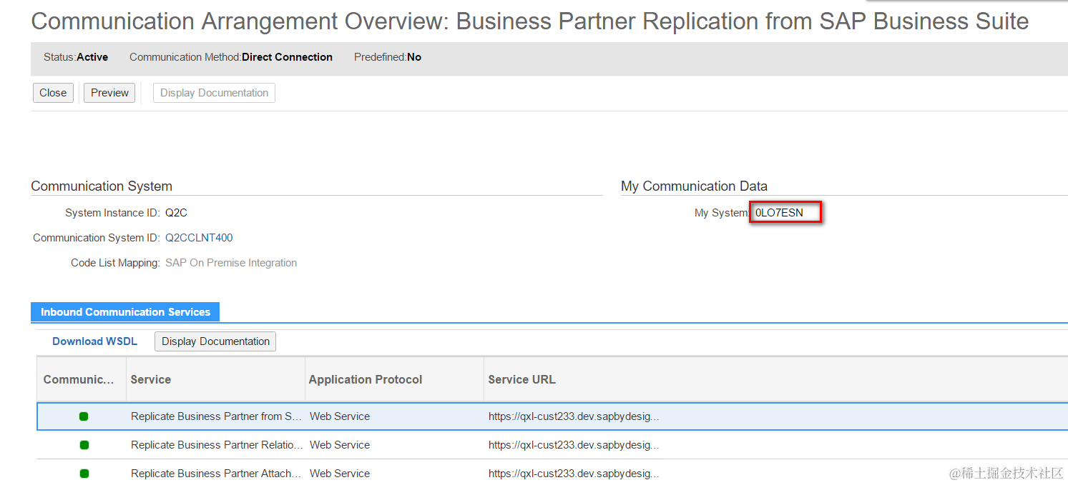Click the Close button

(53, 93)
